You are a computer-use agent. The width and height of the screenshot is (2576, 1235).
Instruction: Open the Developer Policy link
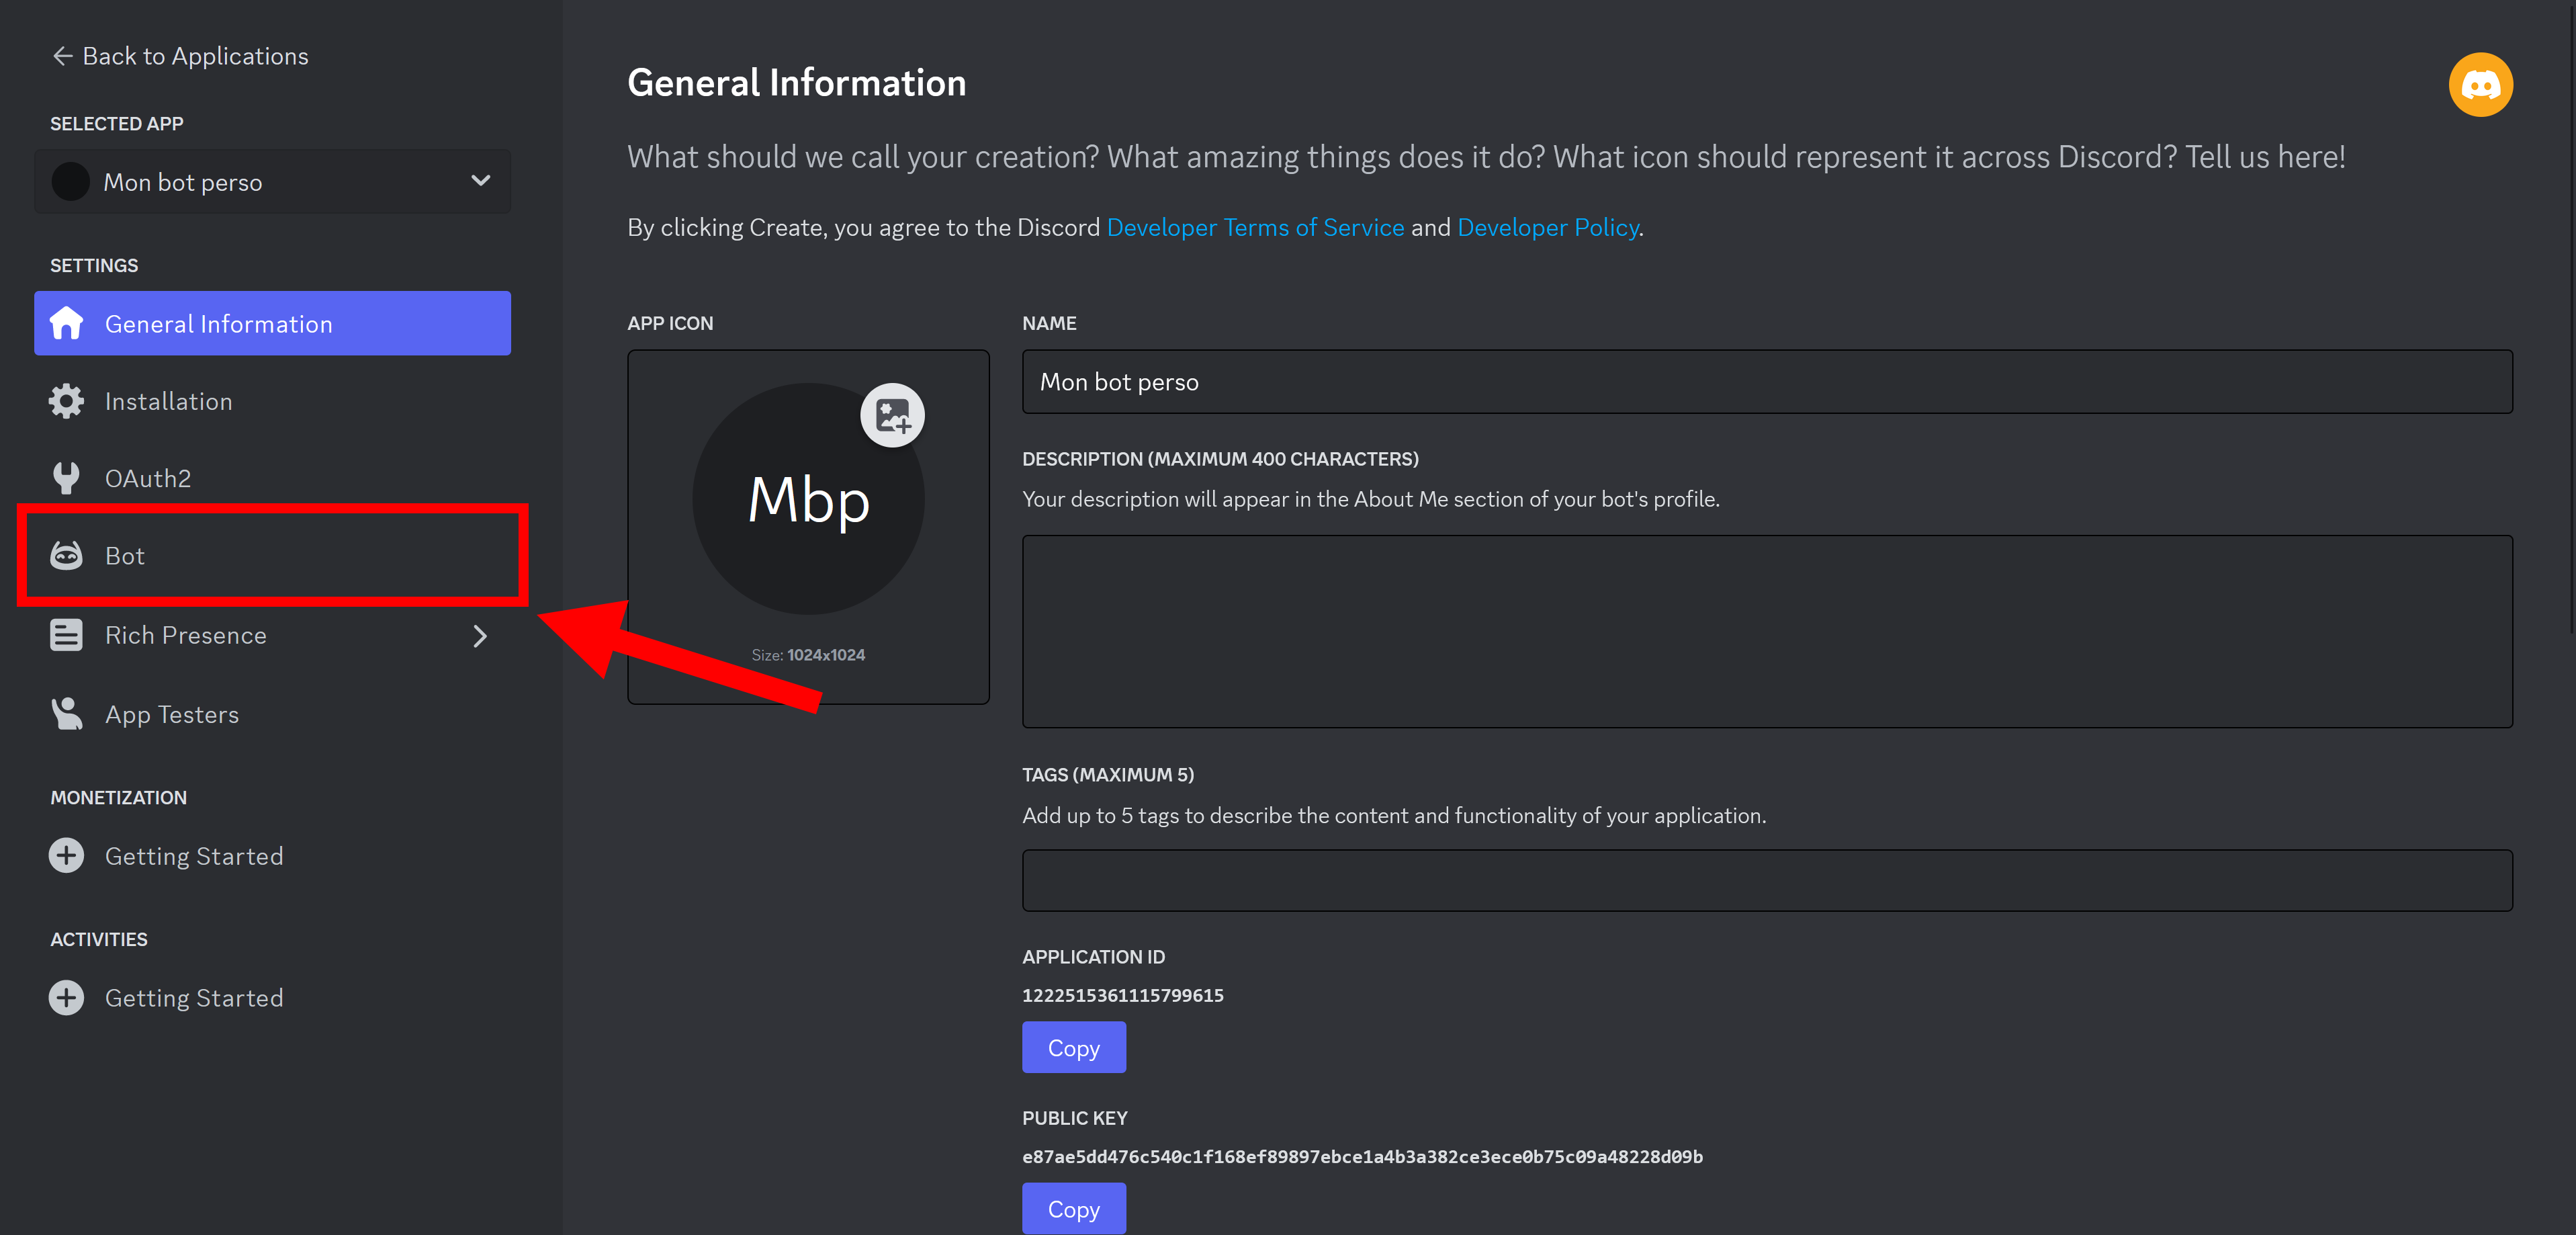pos(1548,228)
